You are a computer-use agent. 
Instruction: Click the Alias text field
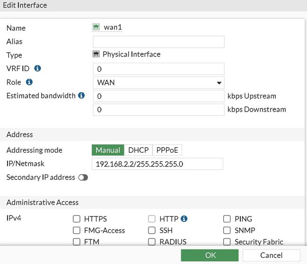pos(158,41)
